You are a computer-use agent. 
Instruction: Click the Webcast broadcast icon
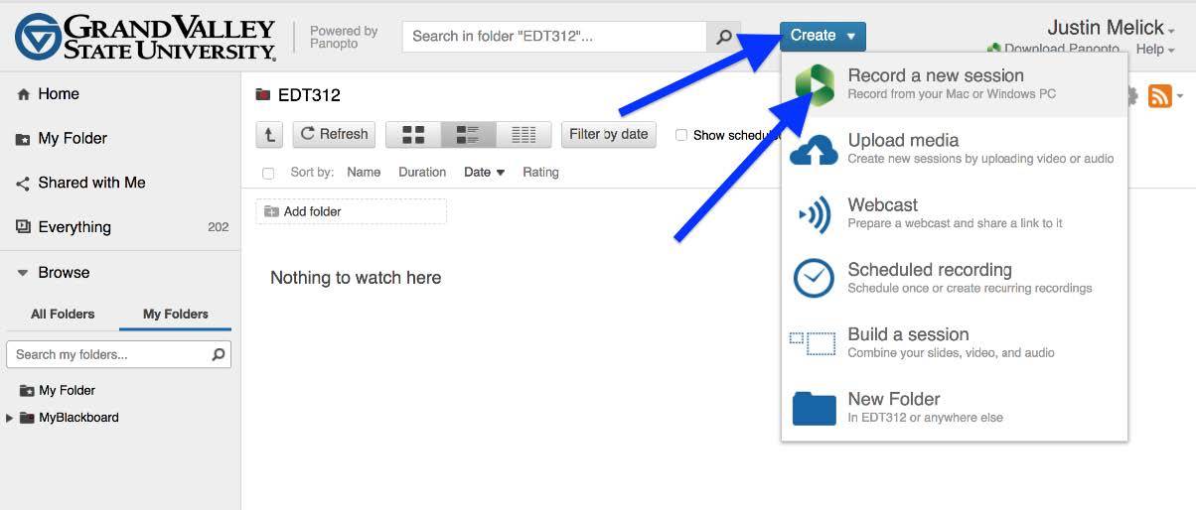tap(814, 214)
